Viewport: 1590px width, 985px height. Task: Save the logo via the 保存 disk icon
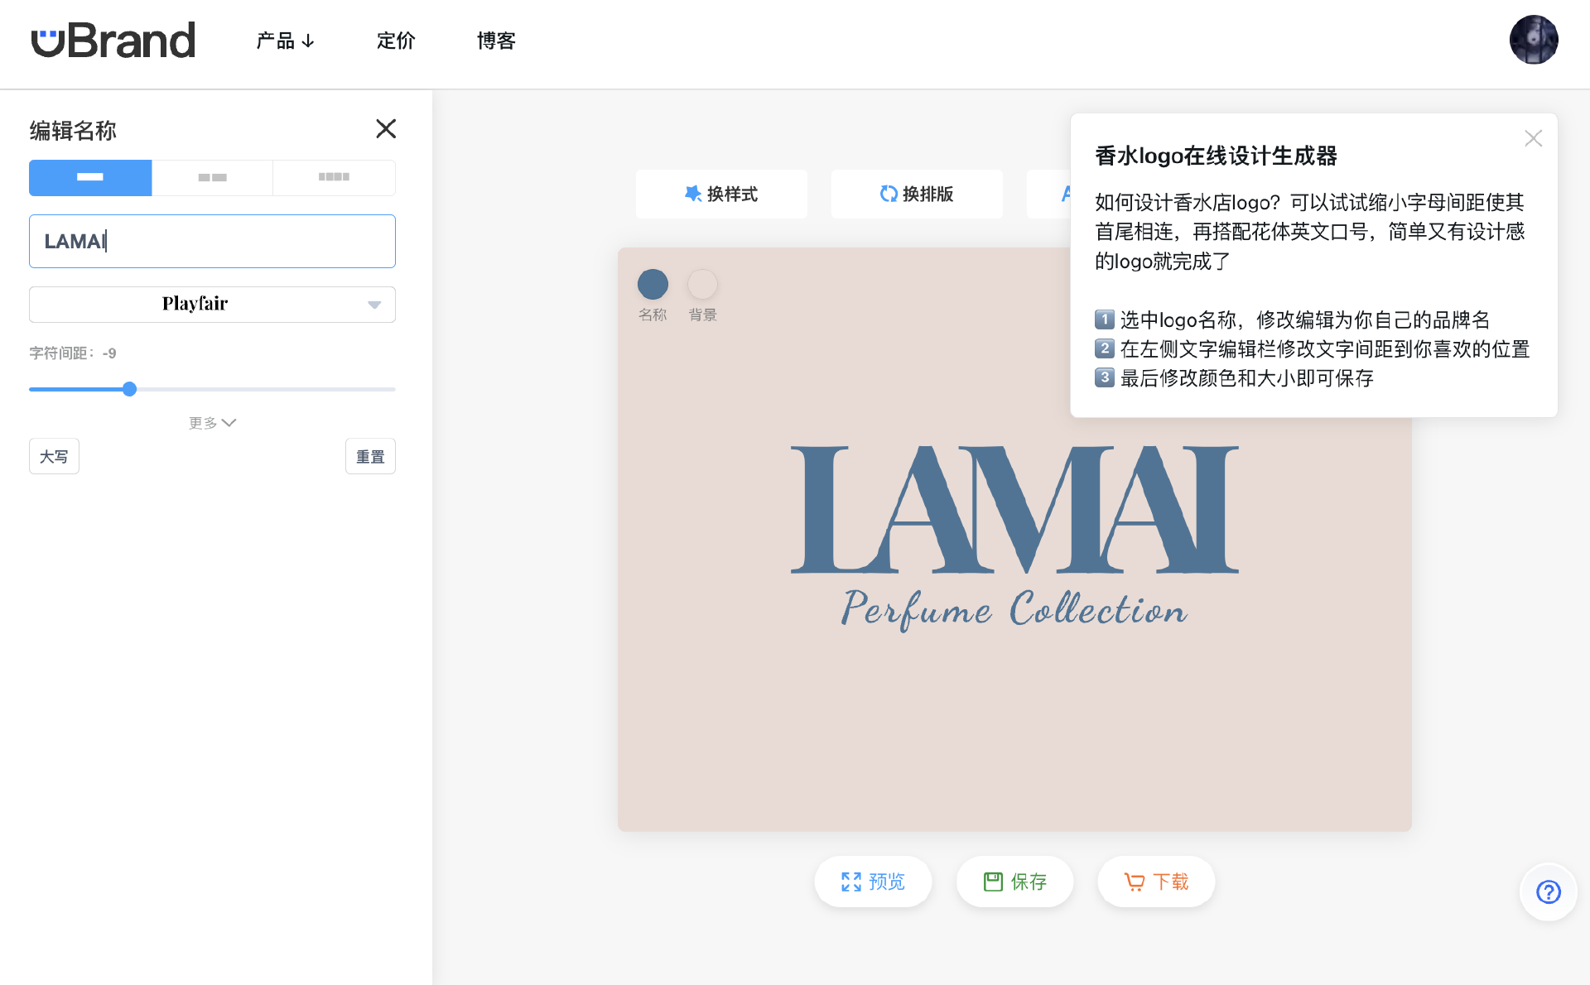click(993, 882)
